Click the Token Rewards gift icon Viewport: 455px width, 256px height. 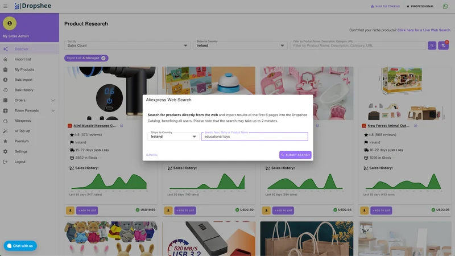point(5,110)
